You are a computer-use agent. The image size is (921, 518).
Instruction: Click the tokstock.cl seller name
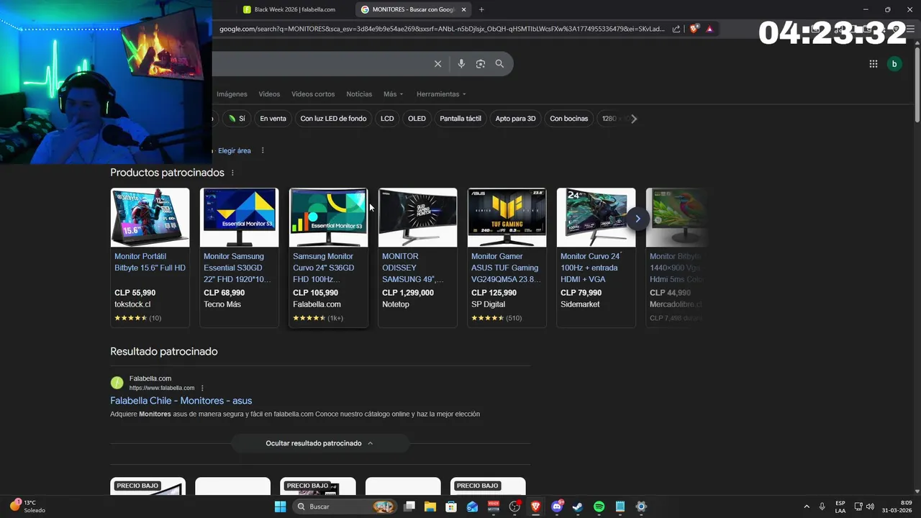click(132, 304)
